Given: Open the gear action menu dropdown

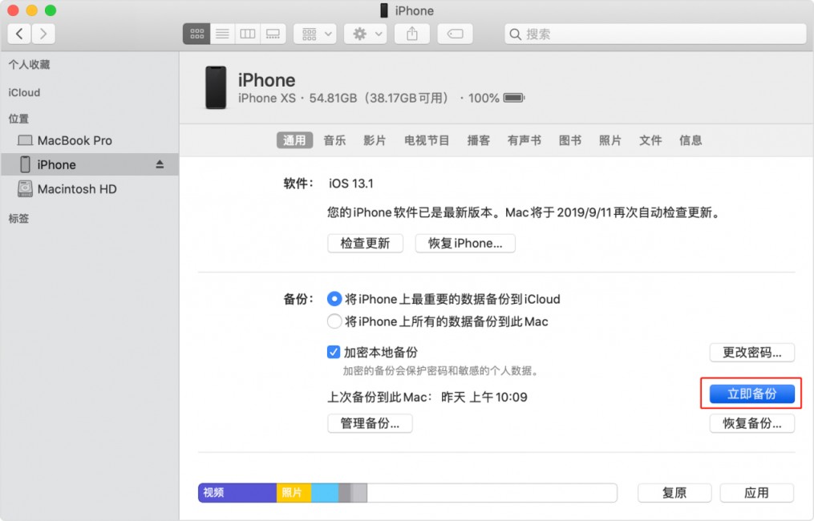Looking at the screenshot, I should click(366, 34).
